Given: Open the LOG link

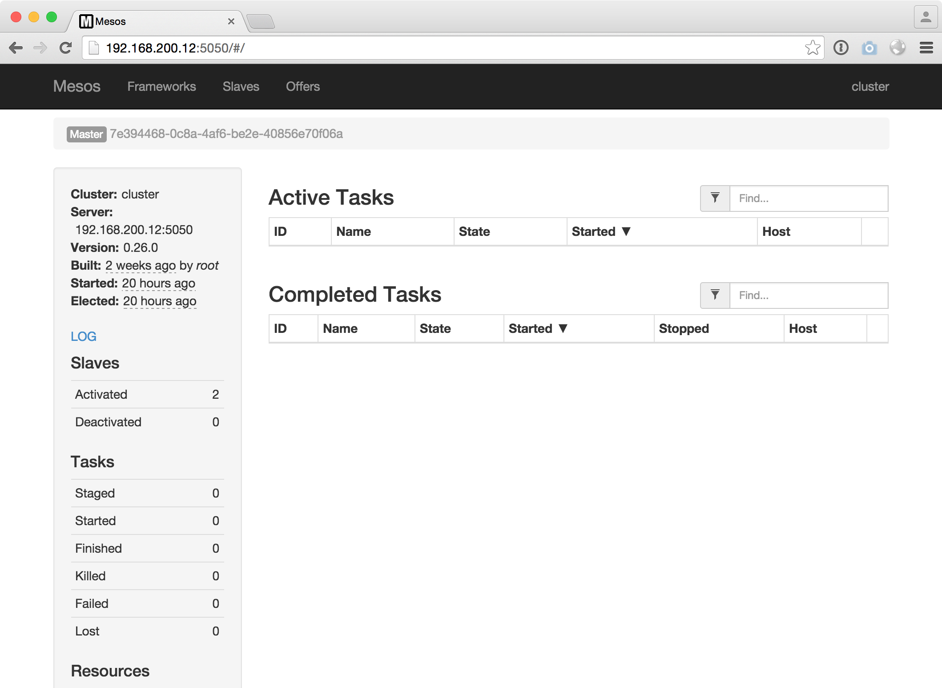Looking at the screenshot, I should 84,336.
